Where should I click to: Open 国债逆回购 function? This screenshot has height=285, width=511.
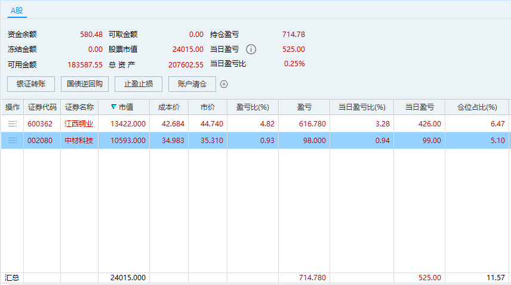(85, 84)
